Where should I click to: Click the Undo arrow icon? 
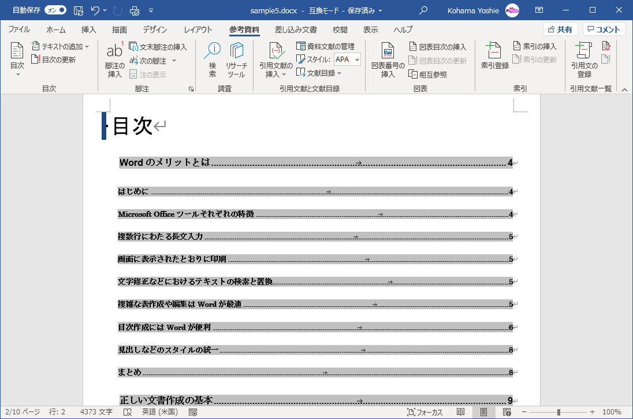95,10
